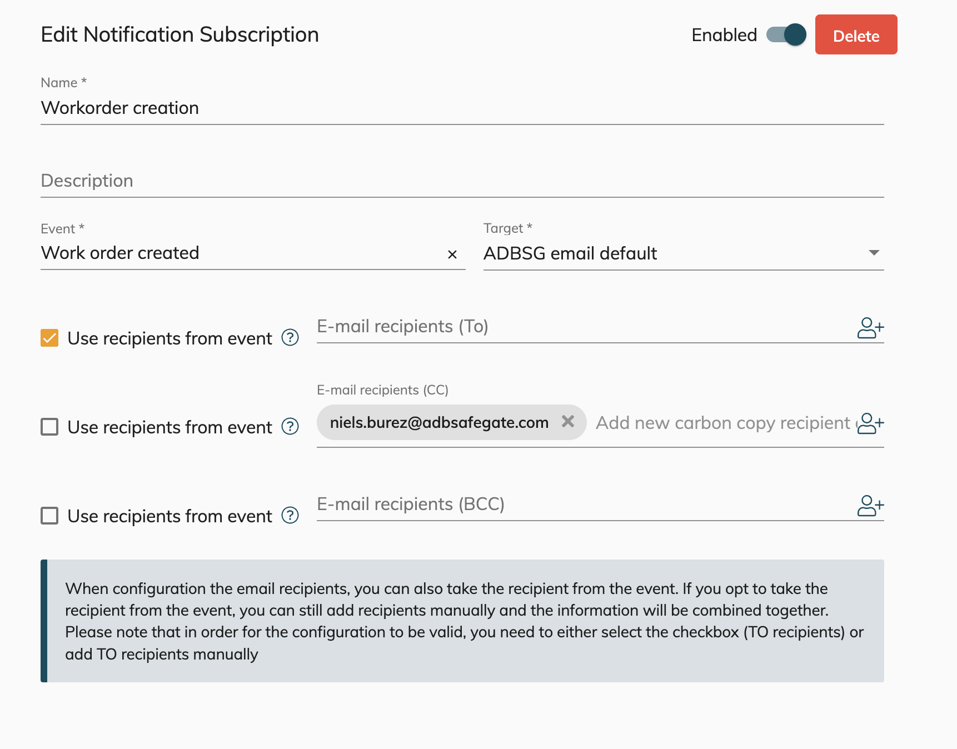Click the Name field containing Workorder creation
Screen dimensions: 957x749
point(461,108)
